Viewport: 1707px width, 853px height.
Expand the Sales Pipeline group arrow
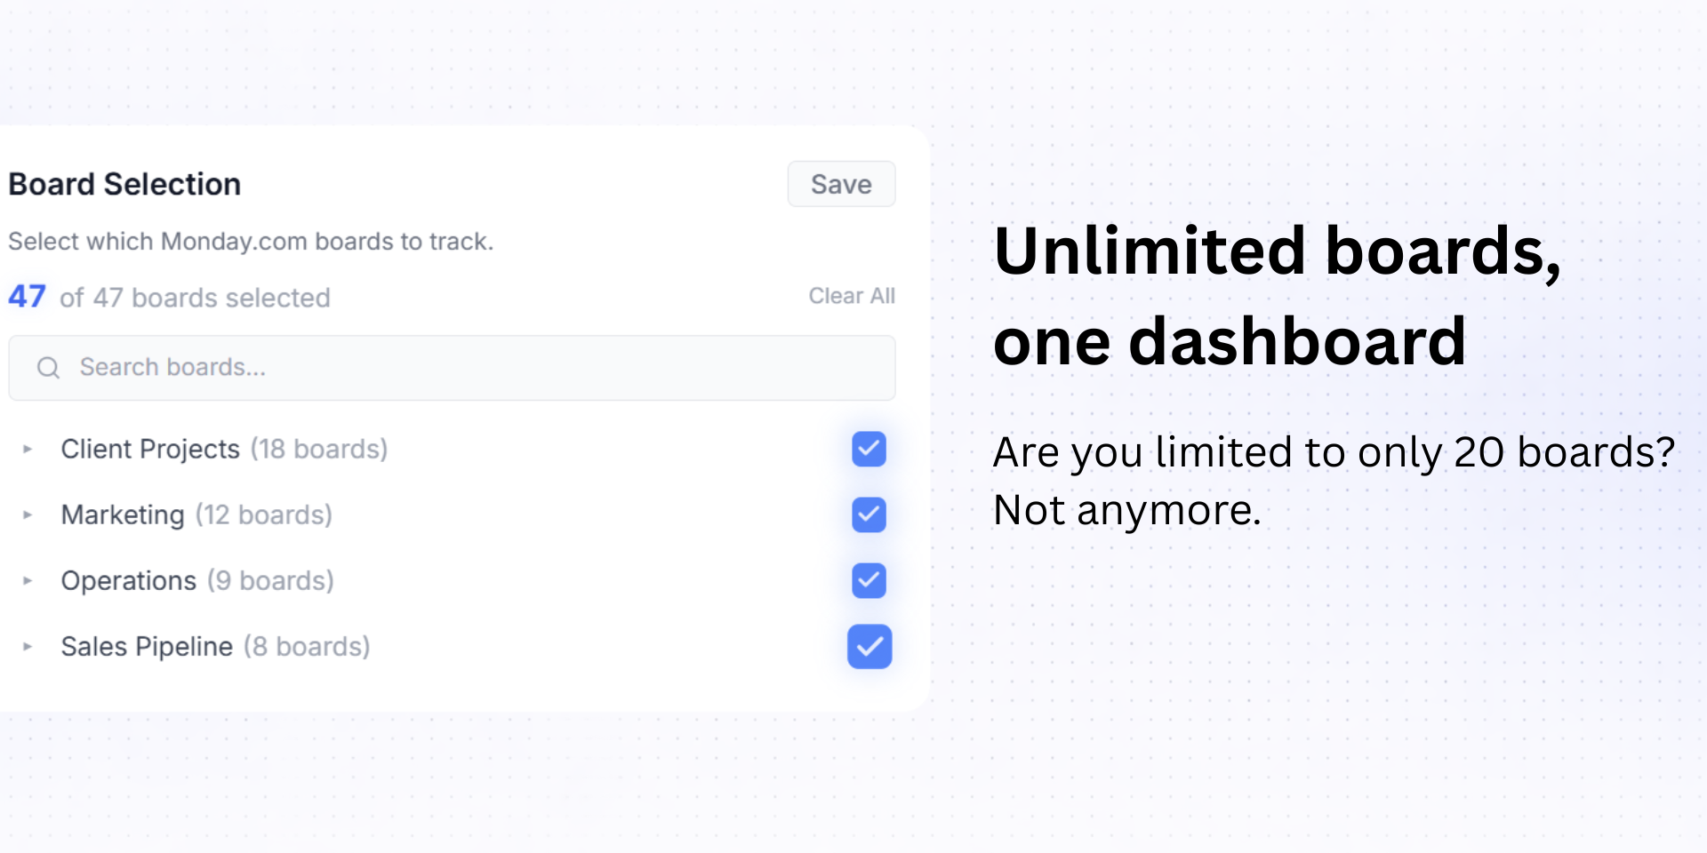coord(28,647)
